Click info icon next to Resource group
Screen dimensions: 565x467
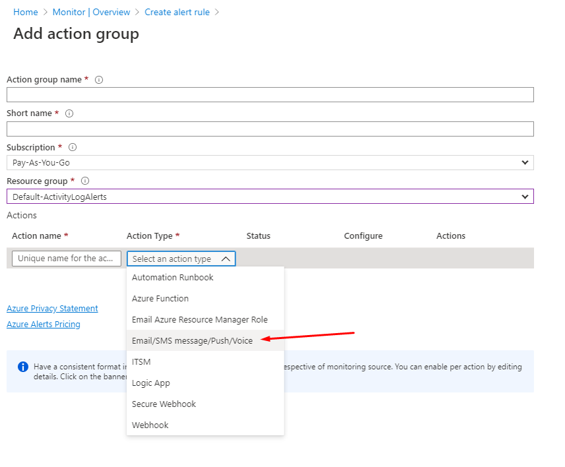click(x=85, y=181)
